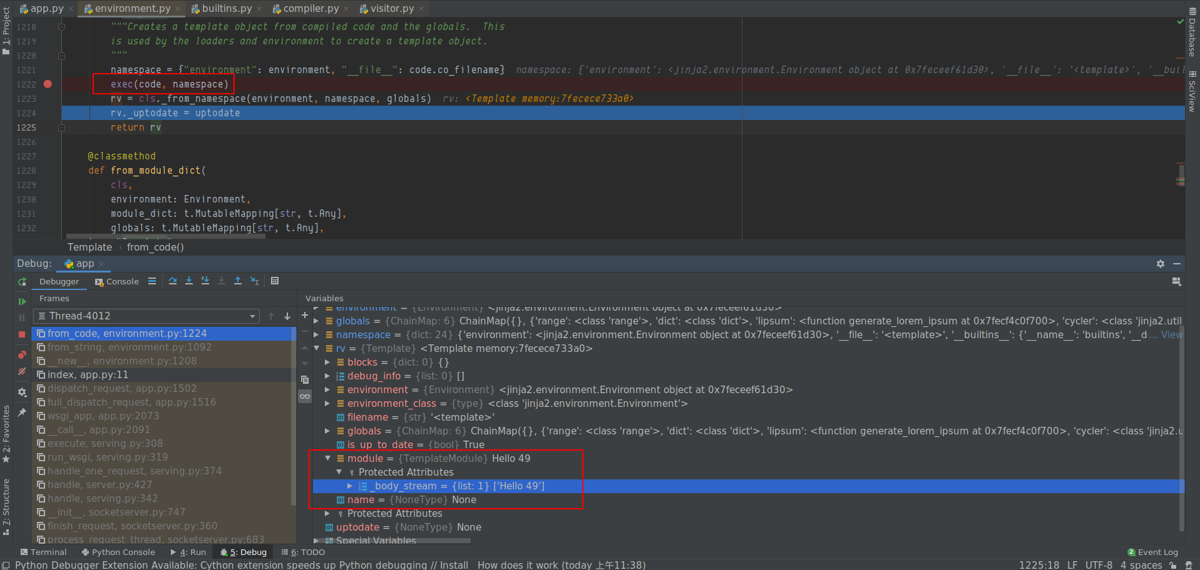The height and width of the screenshot is (570, 1200).
Task: Open the Run tool window
Action: coord(188,552)
